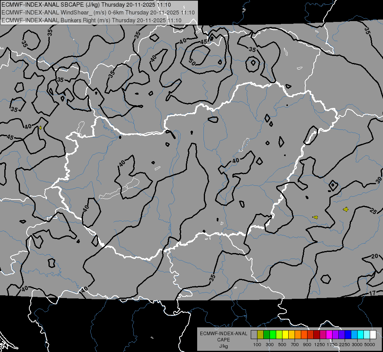Select the dark green legend swatch

tap(266, 335)
